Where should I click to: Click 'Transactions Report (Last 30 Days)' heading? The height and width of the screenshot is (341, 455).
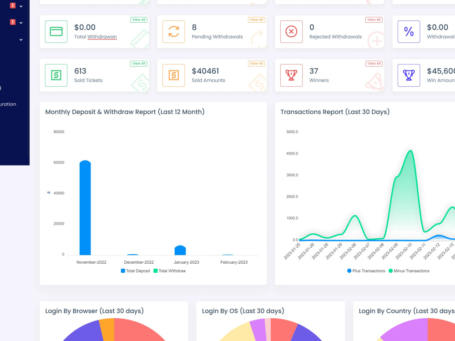pyautogui.click(x=335, y=112)
